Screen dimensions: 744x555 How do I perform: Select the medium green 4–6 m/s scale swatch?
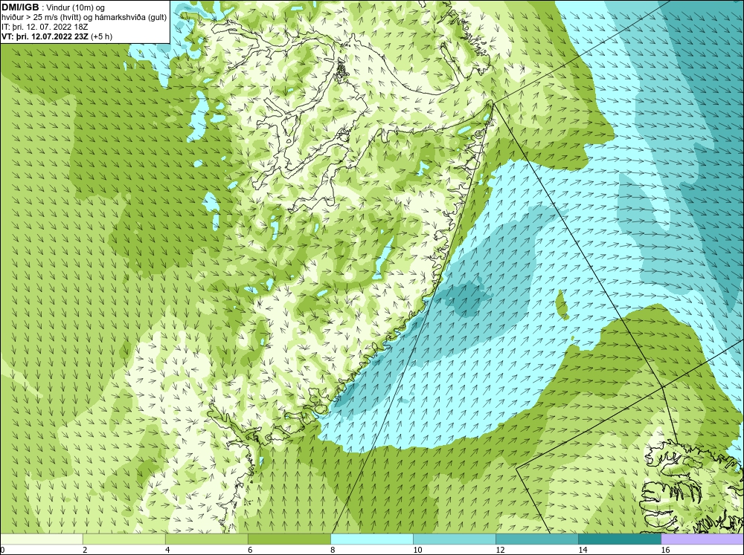pos(207,539)
